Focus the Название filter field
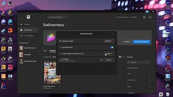This screenshot has height=97, width=173. (x=139, y=62)
